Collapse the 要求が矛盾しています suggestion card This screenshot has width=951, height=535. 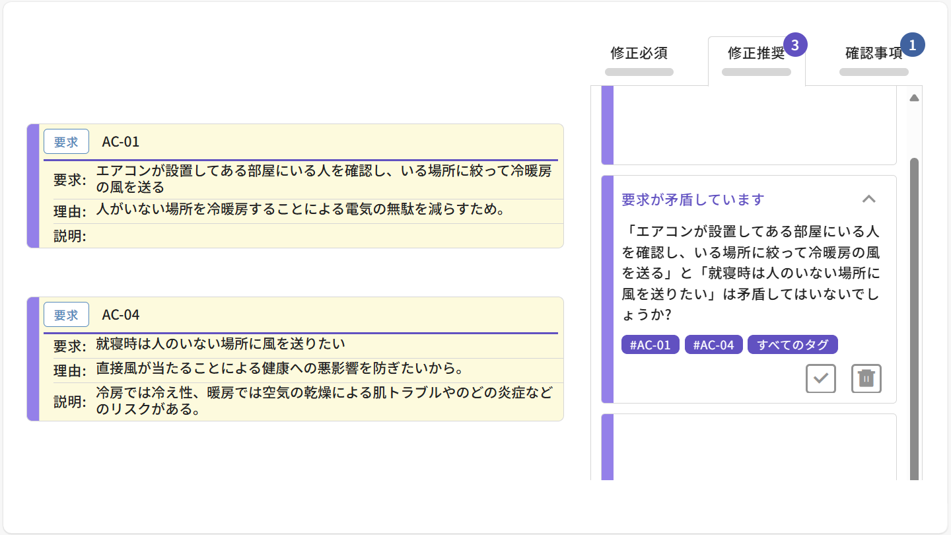click(x=870, y=199)
